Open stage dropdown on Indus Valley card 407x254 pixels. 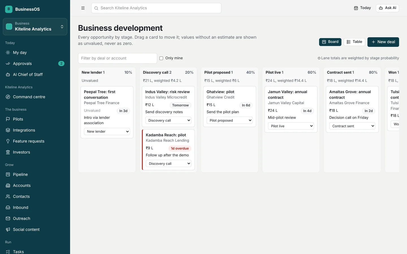pyautogui.click(x=168, y=121)
